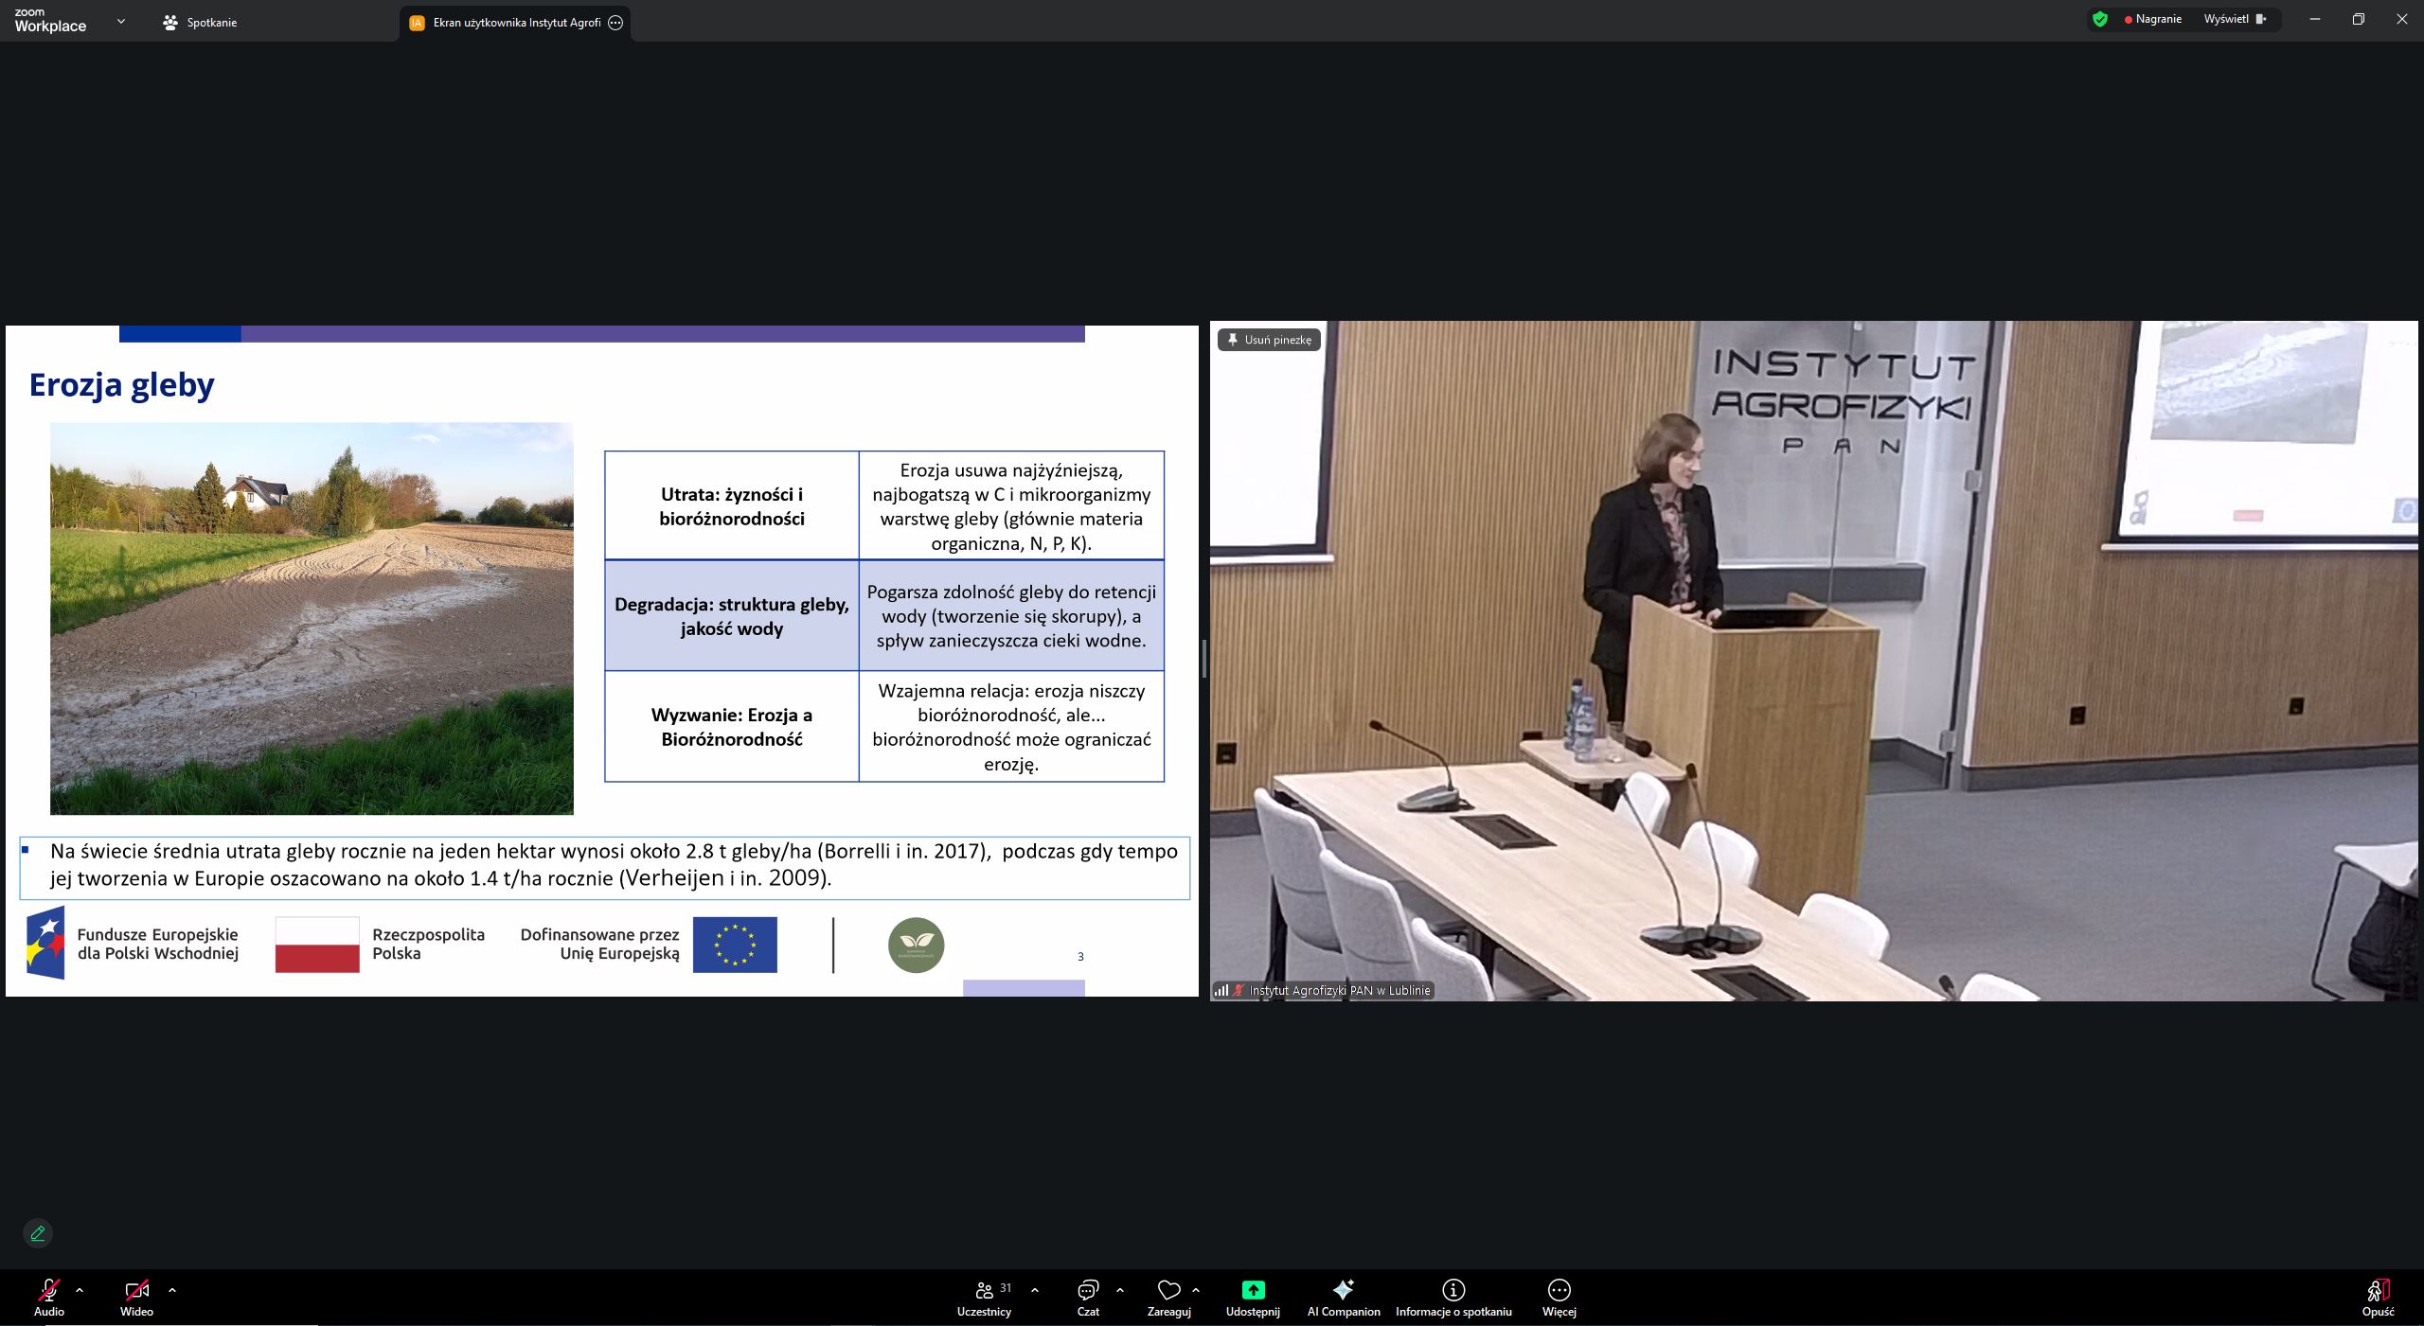The image size is (2424, 1326).
Task: Click Usuń pinezkę to unpin video
Action: coord(1269,340)
